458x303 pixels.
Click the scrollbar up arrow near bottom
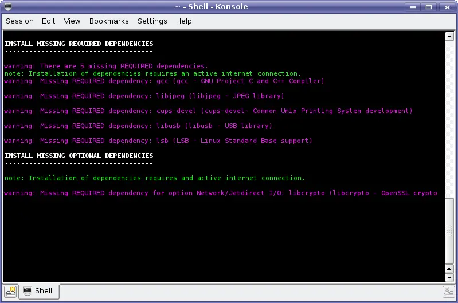[x=449, y=269]
